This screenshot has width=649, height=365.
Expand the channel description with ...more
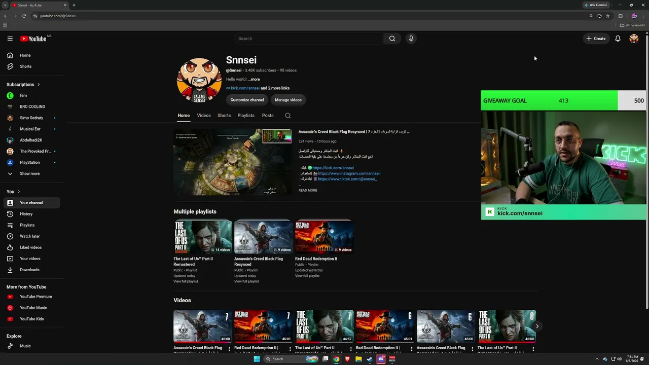tap(254, 79)
